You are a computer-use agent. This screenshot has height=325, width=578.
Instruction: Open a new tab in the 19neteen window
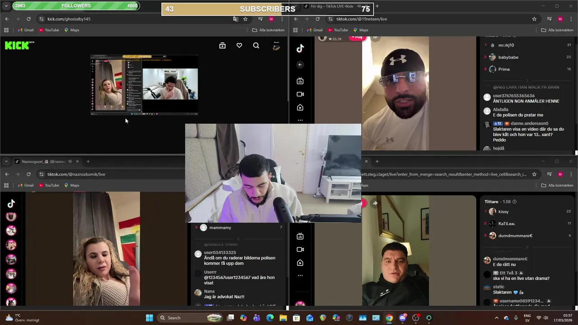coord(377,6)
